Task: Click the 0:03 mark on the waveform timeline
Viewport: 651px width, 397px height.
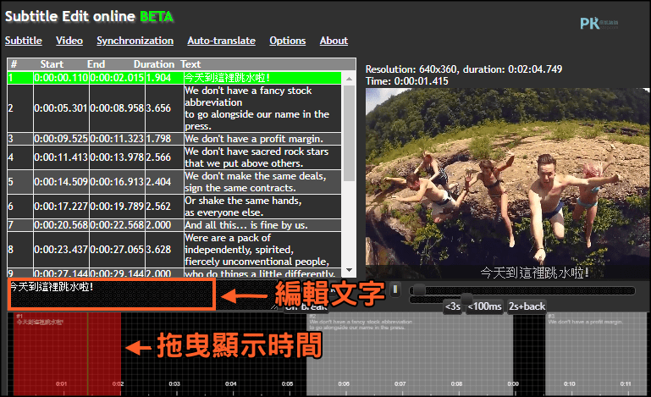Action: [x=174, y=383]
